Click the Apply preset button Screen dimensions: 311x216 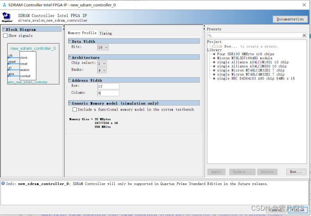216,172
